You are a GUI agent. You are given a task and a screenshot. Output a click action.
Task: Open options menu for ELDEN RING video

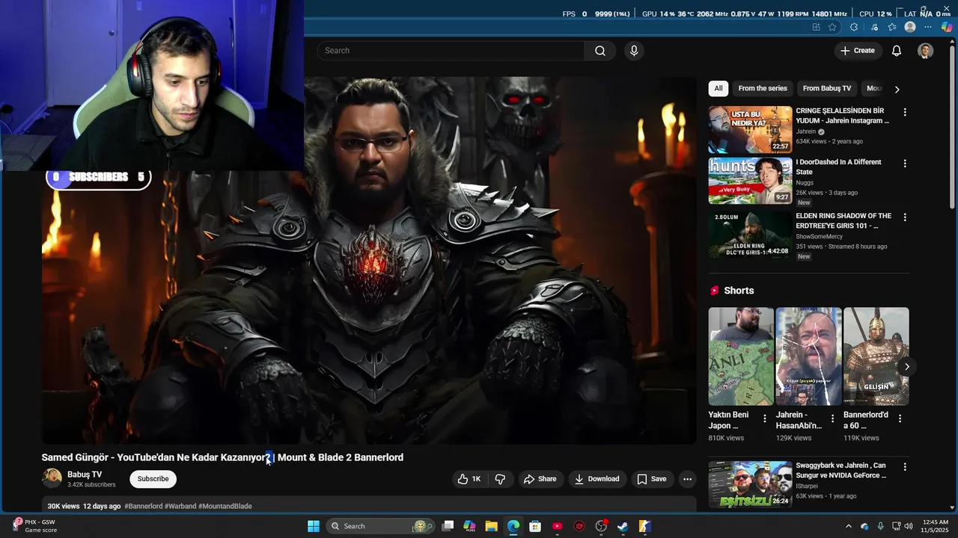tap(905, 217)
